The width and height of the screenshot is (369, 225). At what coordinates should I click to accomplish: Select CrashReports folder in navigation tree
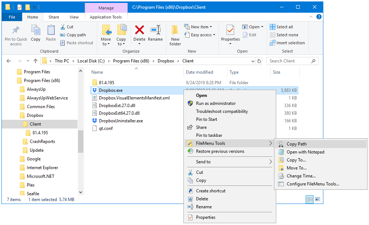tap(42, 142)
